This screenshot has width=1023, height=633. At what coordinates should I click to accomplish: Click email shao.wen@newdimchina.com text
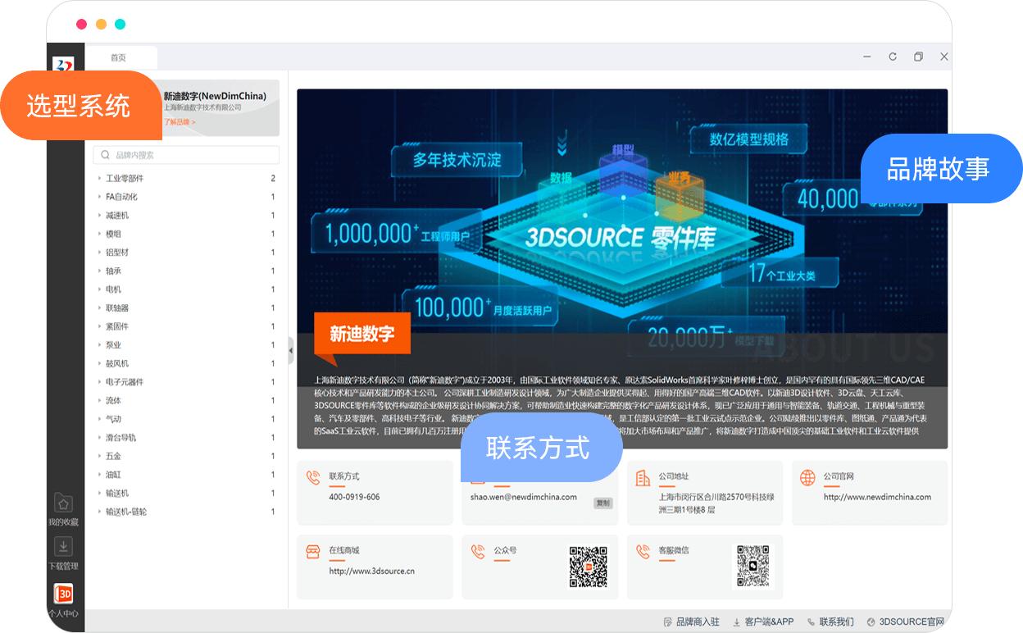click(x=524, y=497)
